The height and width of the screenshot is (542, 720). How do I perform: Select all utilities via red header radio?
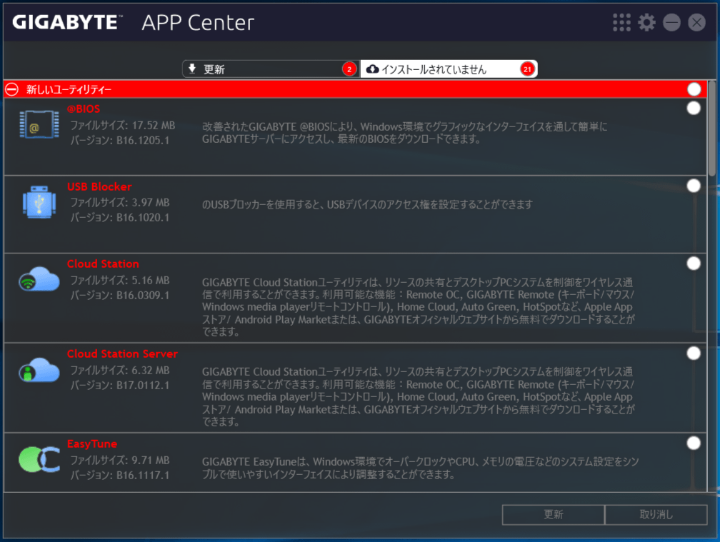pos(694,89)
